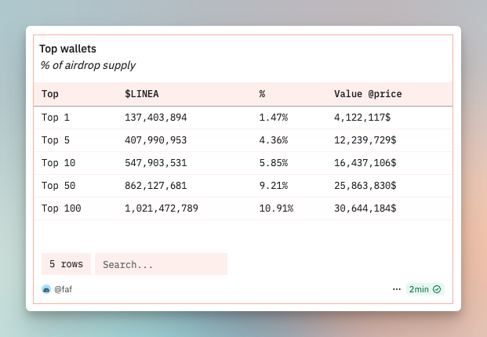Select the Top 50 row label
Viewport: 487px width, 337px height.
click(x=58, y=186)
